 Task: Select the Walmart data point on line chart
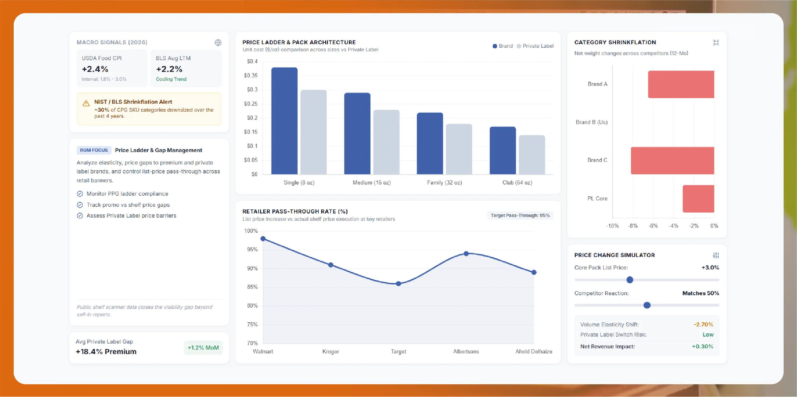[263, 239]
